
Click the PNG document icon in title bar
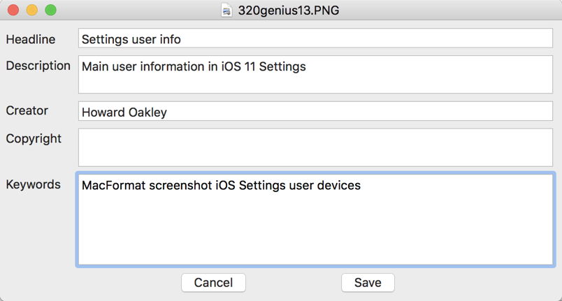tap(226, 10)
